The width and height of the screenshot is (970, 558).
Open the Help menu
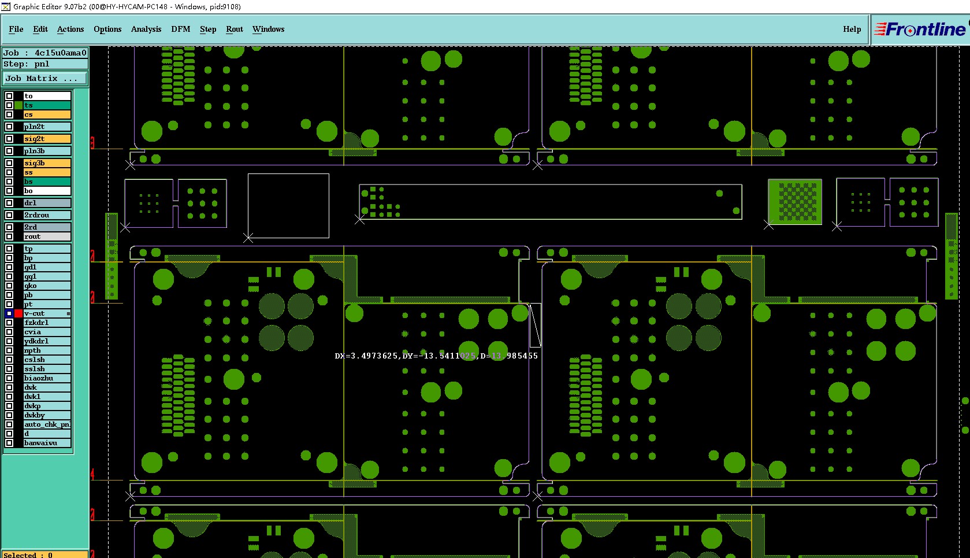pyautogui.click(x=852, y=29)
